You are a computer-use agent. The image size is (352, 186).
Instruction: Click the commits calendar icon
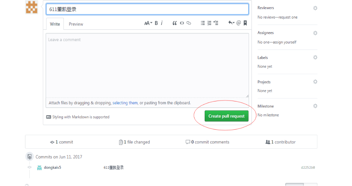pos(29,157)
